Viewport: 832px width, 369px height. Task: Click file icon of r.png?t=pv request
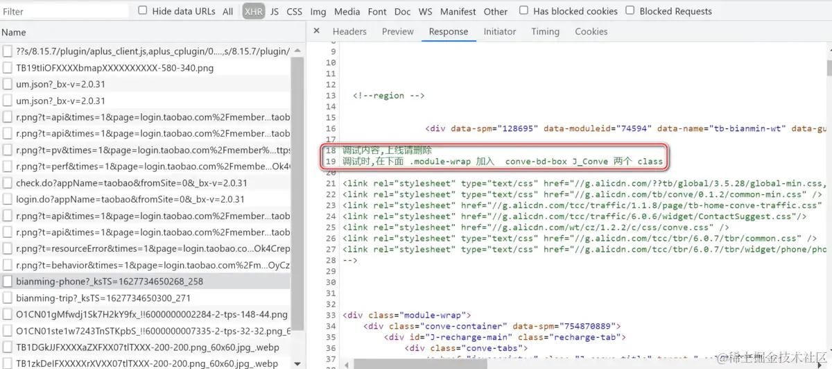pos(8,150)
